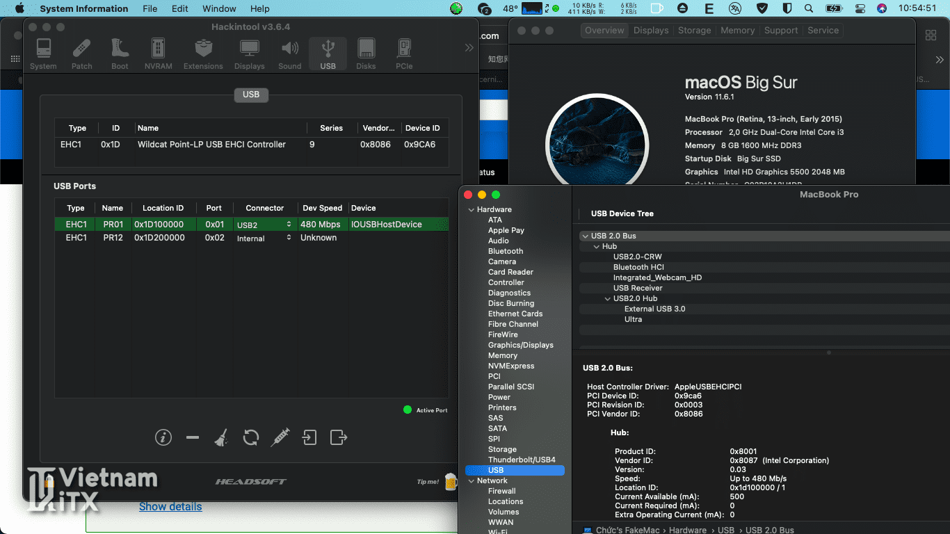Viewport: 950px width, 534px height.
Task: Select Bluetooth in the Hardware sidebar
Action: pos(506,251)
